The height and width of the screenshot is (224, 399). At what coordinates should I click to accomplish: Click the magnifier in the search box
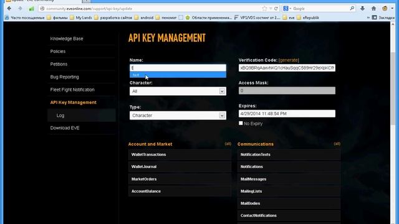point(352,8)
